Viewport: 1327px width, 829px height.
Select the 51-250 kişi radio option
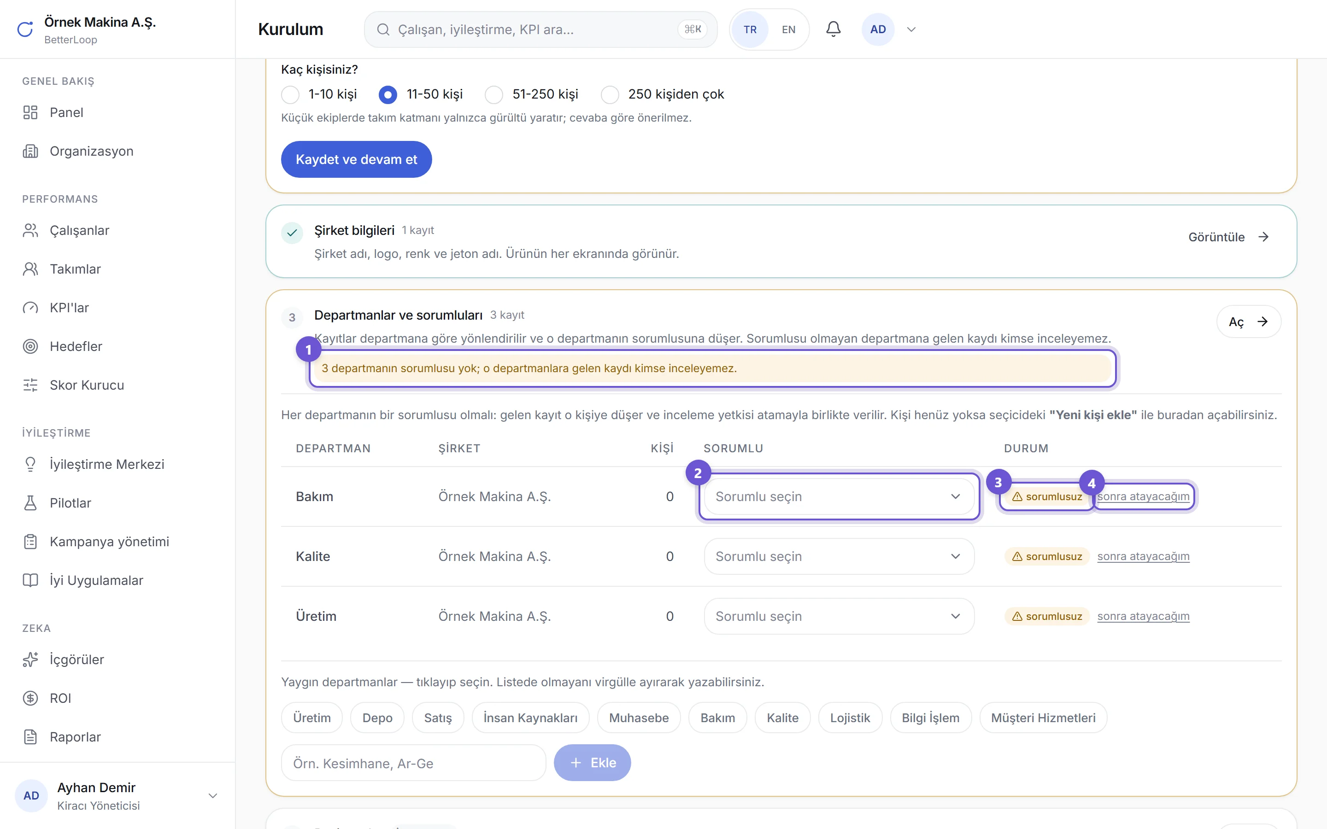tap(493, 94)
